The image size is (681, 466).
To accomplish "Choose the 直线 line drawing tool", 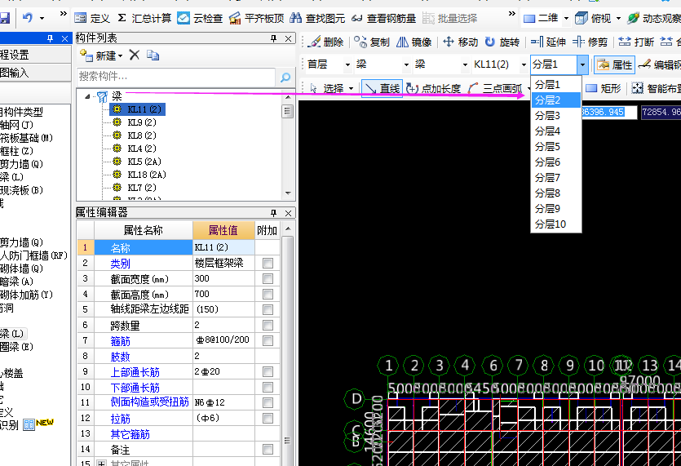I will pos(383,88).
